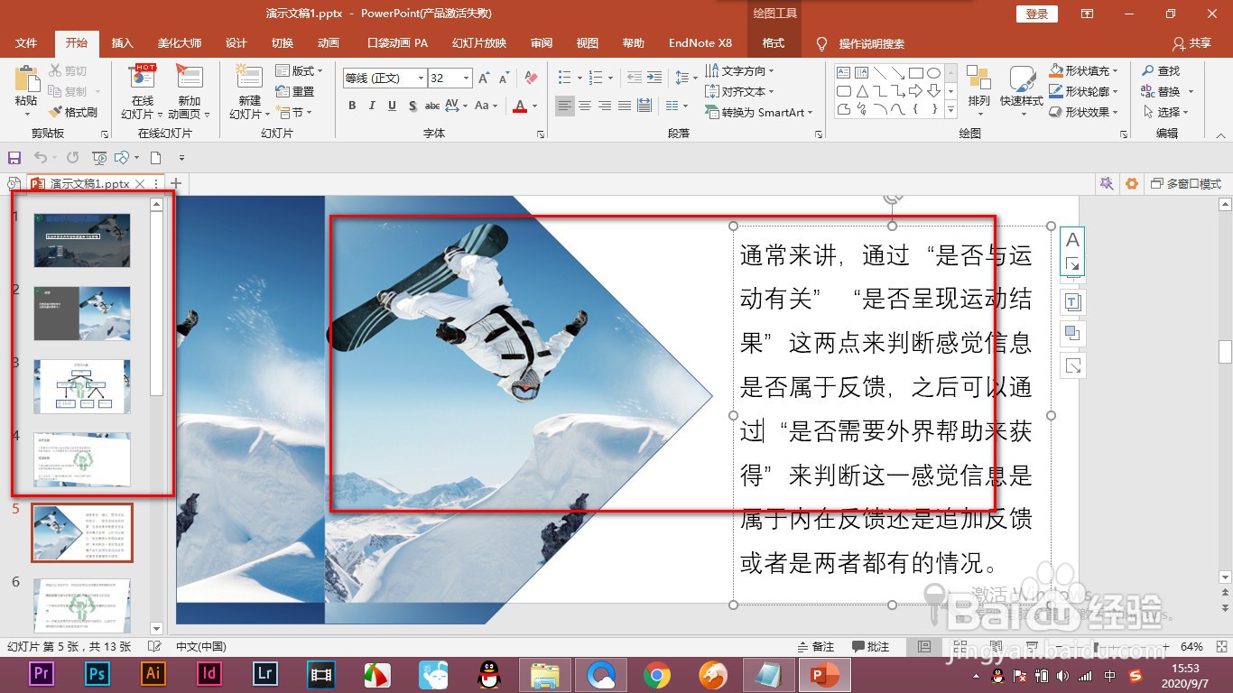Screen dimensions: 1233x693
Task: Open Convert to SmartArt dropdown
Action: click(759, 112)
